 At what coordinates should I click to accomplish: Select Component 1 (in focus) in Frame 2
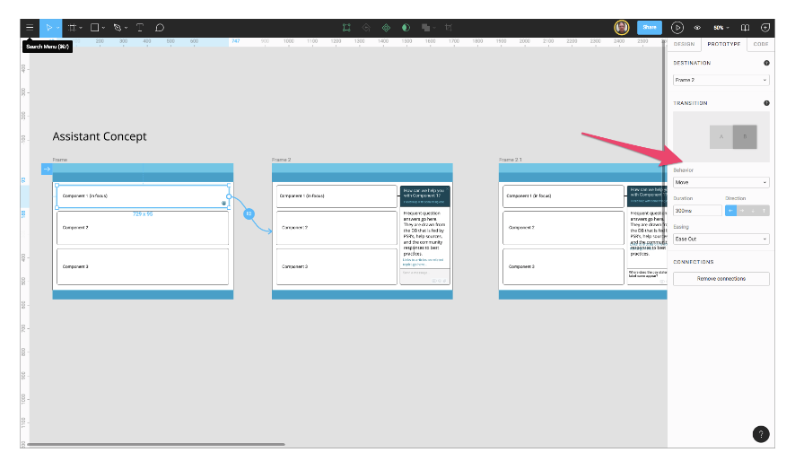click(336, 196)
